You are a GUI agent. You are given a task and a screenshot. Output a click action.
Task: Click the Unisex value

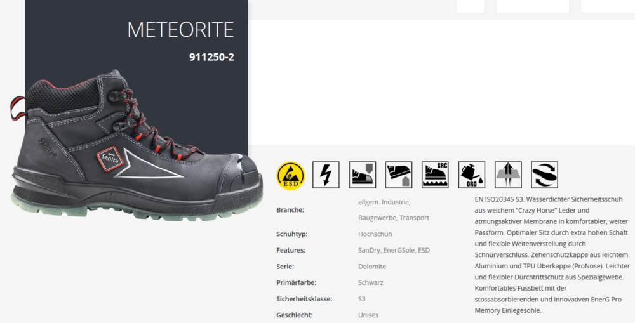(368, 315)
